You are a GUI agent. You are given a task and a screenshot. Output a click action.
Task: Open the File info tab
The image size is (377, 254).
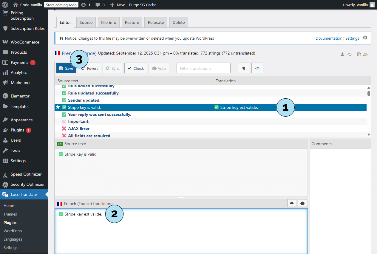[109, 22]
